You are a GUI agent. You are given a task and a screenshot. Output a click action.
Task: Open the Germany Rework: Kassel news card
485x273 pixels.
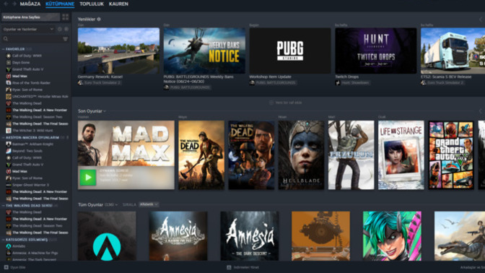click(118, 51)
